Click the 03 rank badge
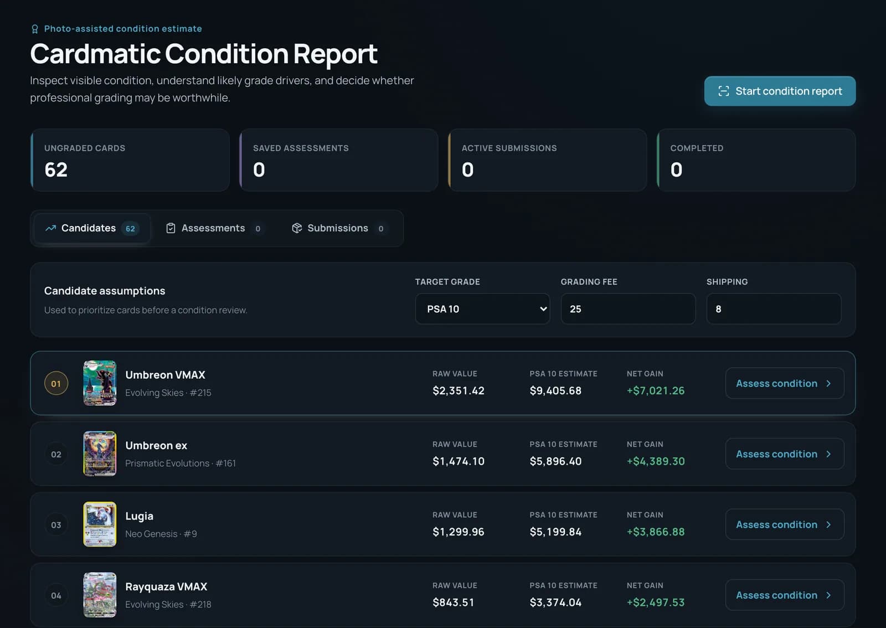The width and height of the screenshot is (886, 628). tap(56, 524)
